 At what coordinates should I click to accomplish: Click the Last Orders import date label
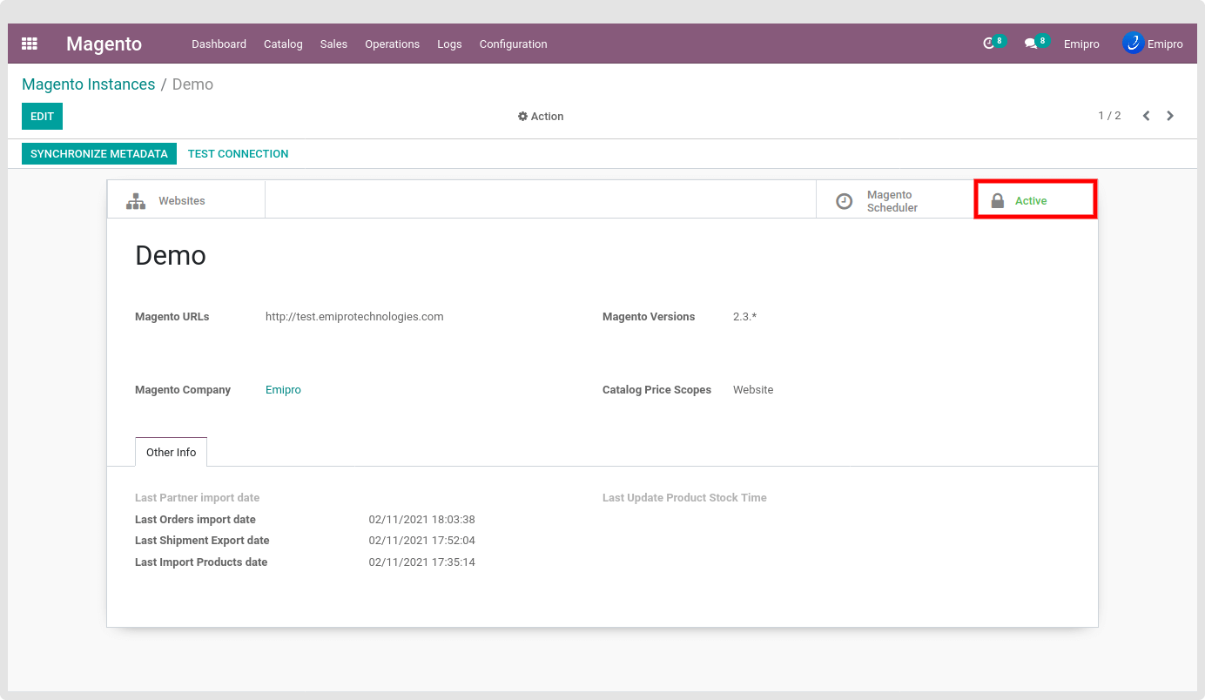(195, 520)
